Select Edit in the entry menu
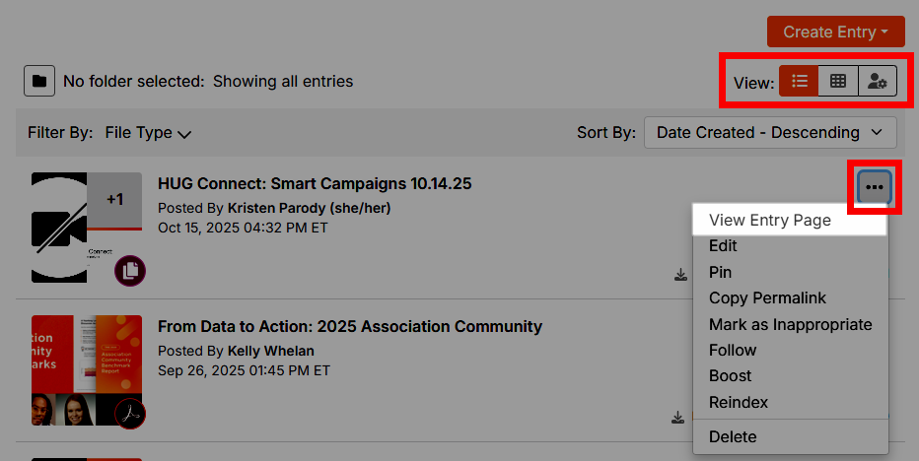 (x=723, y=246)
